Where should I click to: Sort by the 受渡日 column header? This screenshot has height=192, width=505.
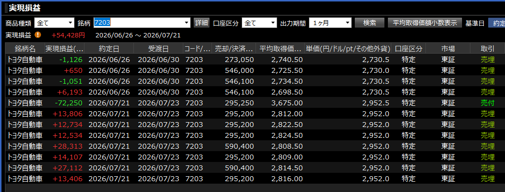(158, 49)
